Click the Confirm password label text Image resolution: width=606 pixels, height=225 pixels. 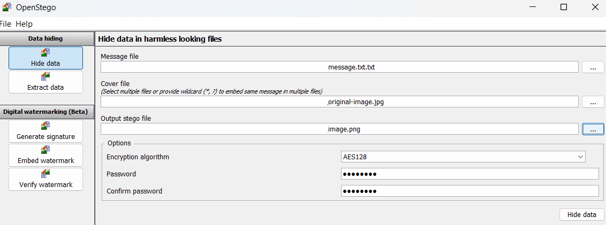tap(134, 191)
